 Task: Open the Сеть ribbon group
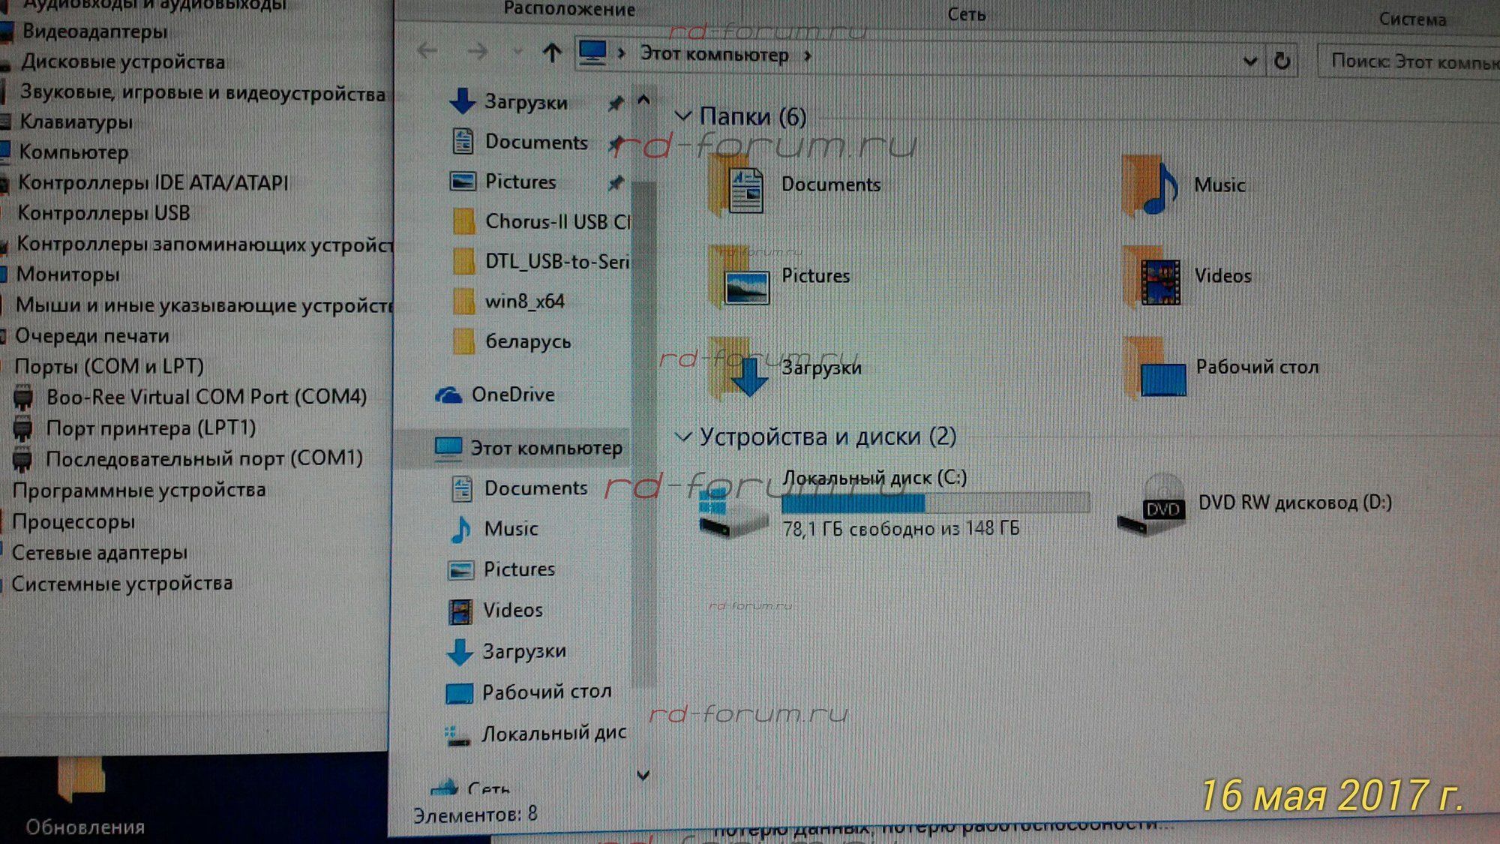pyautogui.click(x=966, y=14)
